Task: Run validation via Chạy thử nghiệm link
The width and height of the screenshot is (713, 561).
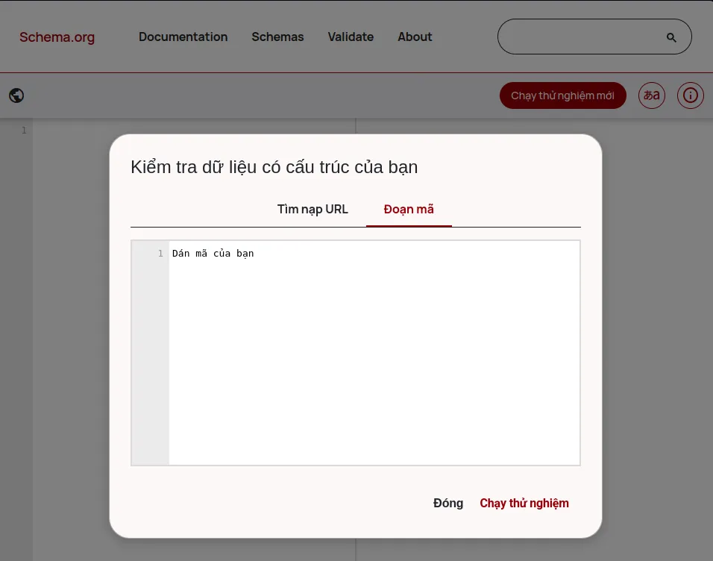Action: [x=524, y=503]
